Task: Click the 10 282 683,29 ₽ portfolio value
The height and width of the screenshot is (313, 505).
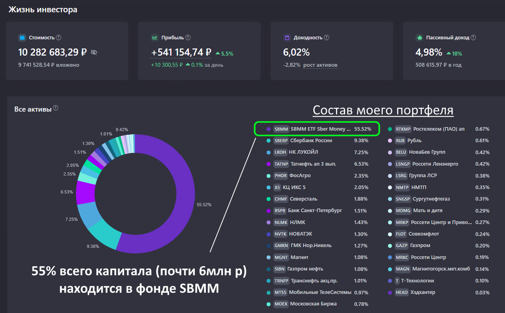Action: coord(53,52)
